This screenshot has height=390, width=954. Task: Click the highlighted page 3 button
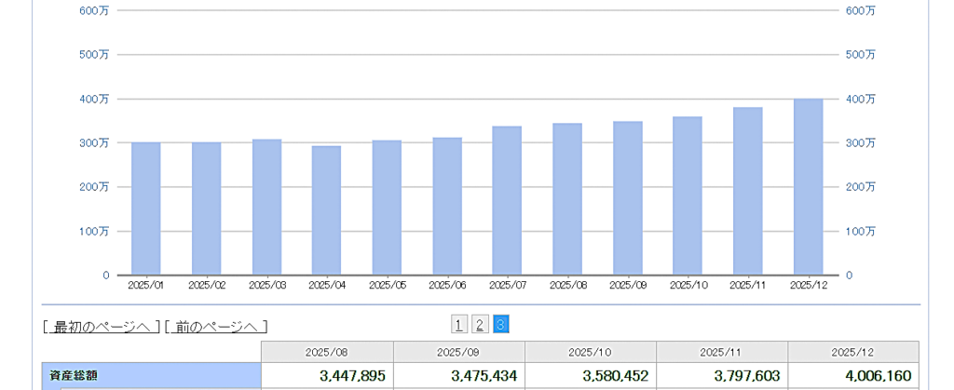(501, 324)
